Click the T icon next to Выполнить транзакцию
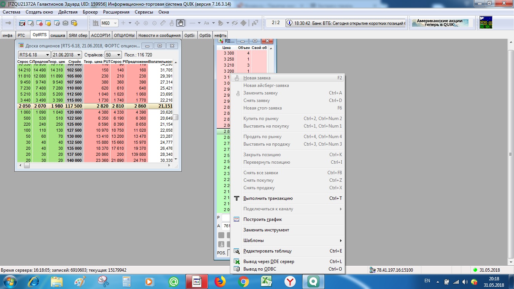The width and height of the screenshot is (514, 289). (x=237, y=198)
